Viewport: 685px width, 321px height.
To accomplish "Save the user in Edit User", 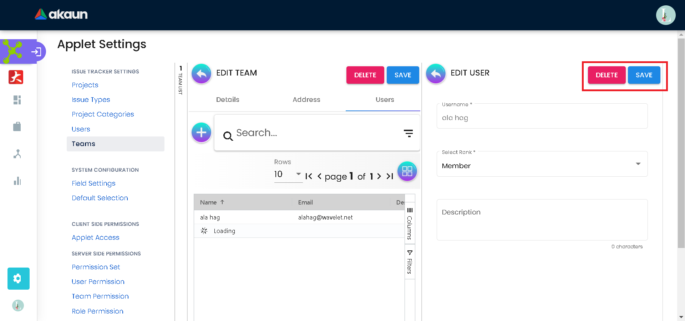I will click(644, 75).
